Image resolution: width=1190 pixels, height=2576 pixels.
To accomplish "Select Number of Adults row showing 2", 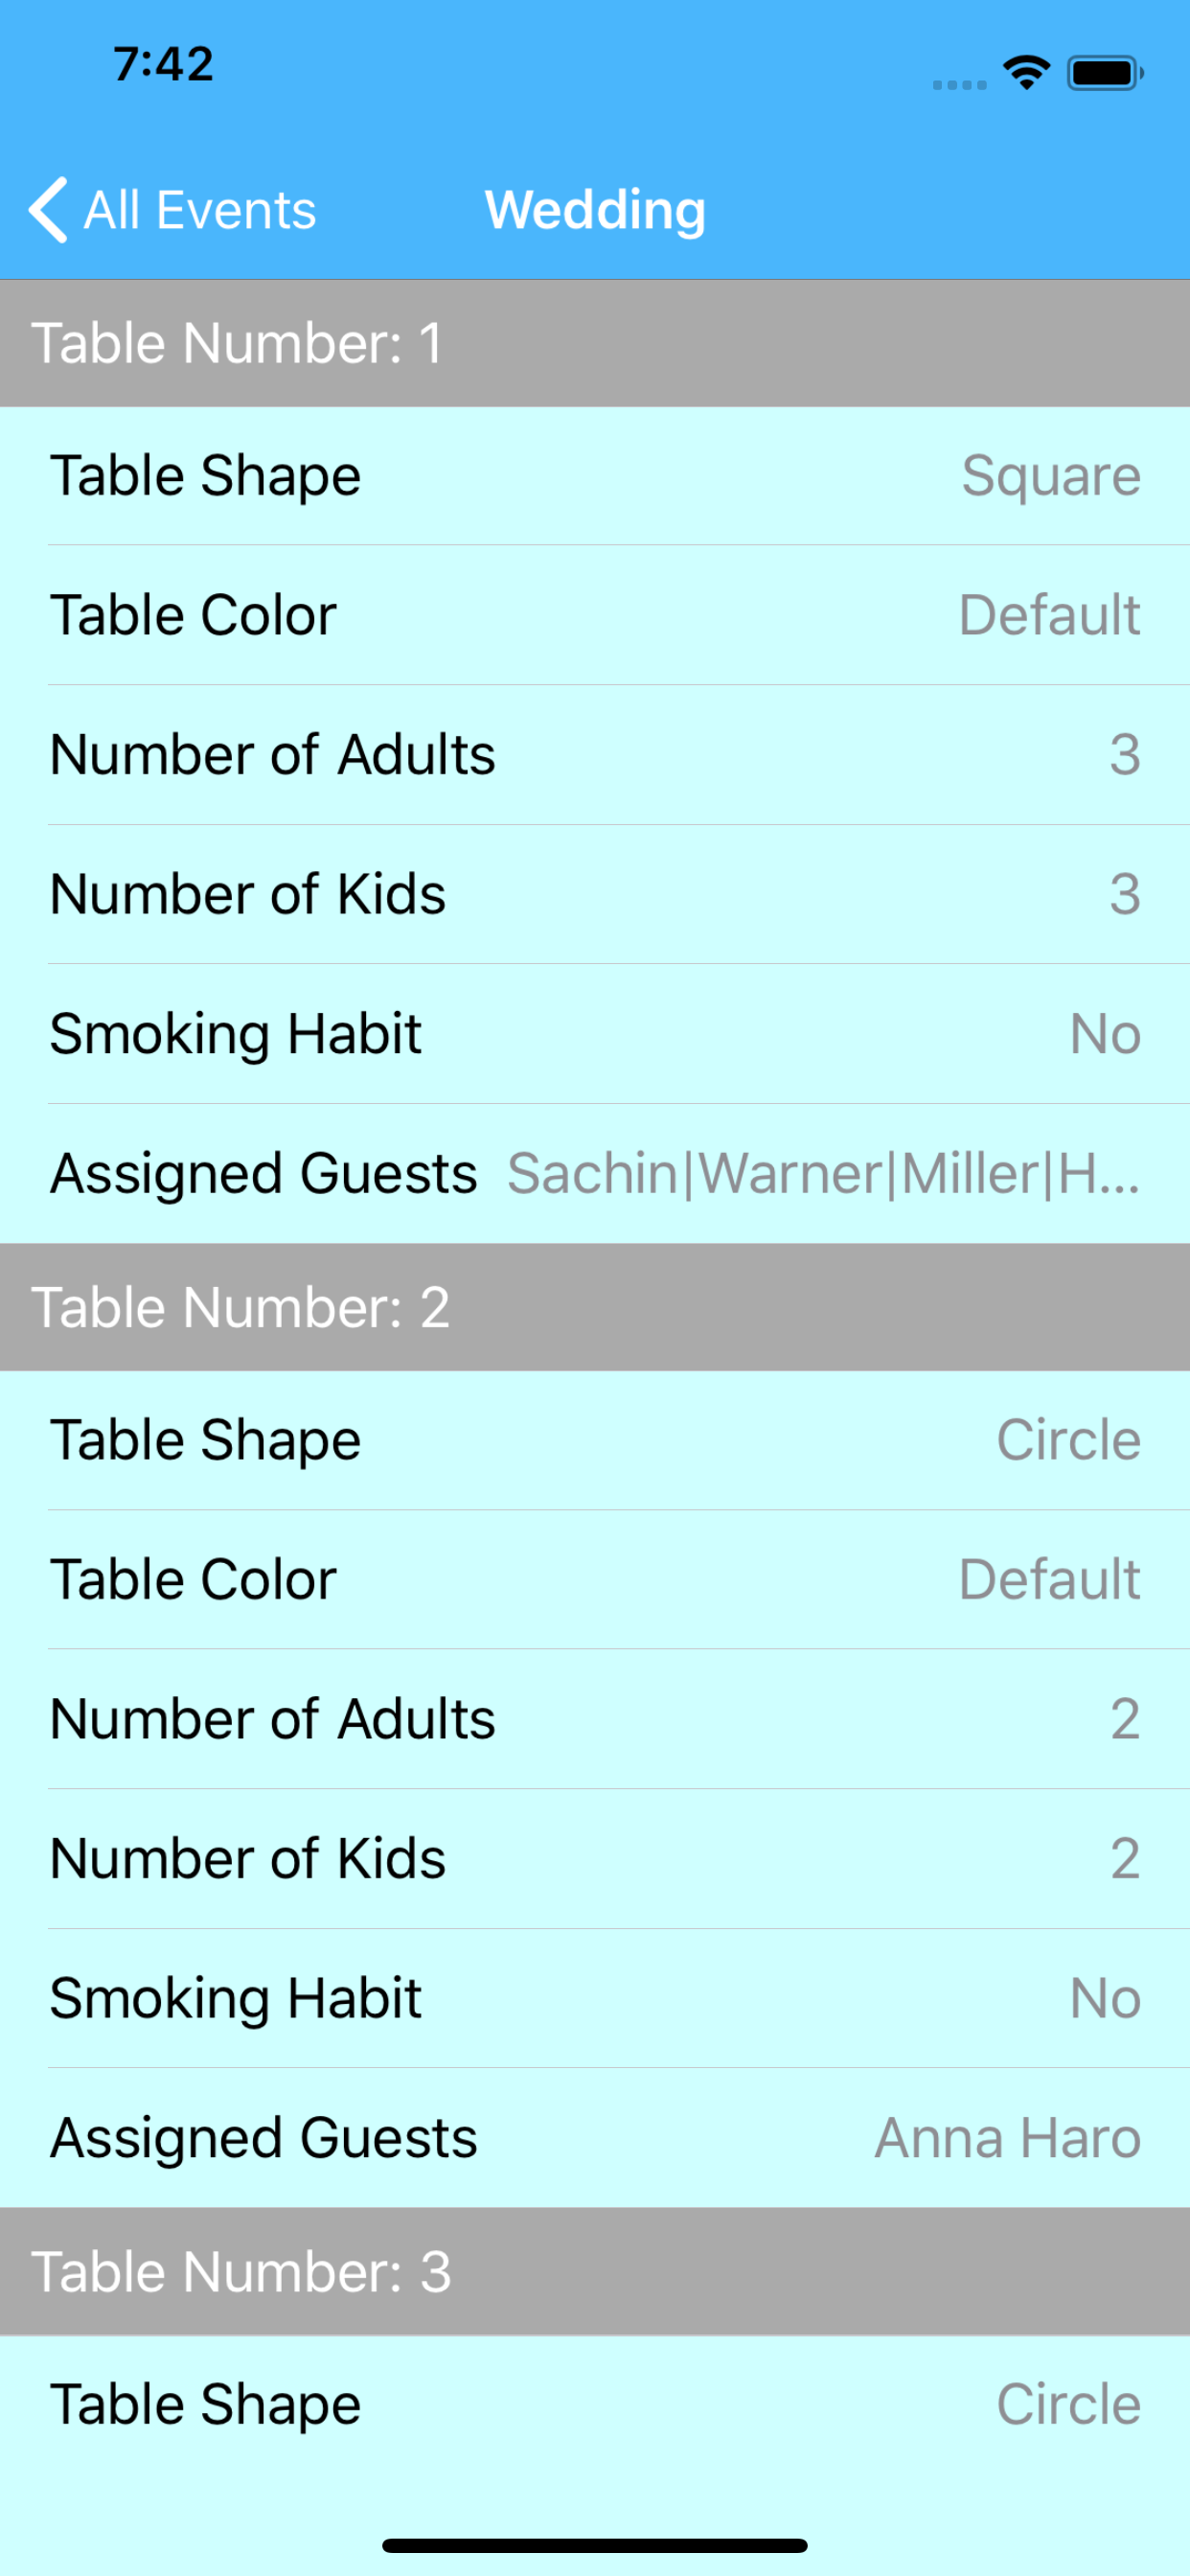I will (x=595, y=1720).
